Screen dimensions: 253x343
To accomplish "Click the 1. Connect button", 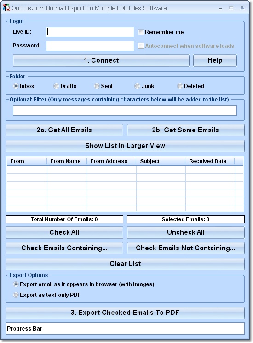I will tap(101, 60).
